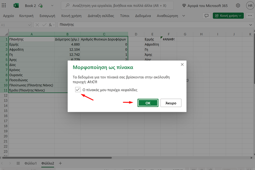Click the all sheets list icon
255x170 pixels.
tap(18, 163)
